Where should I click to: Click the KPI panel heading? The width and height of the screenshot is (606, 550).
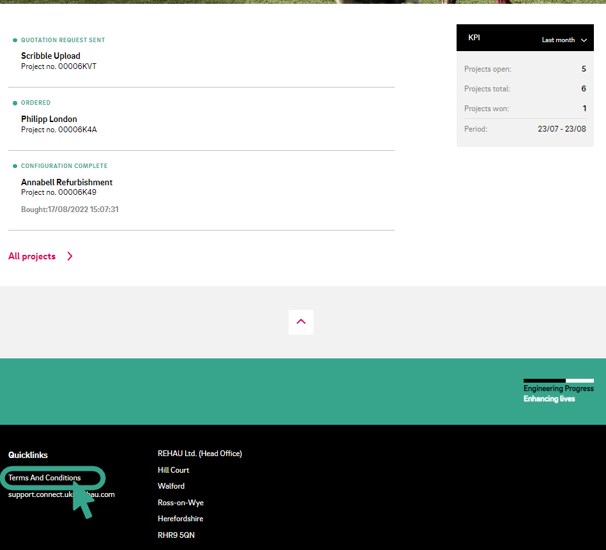tap(474, 38)
